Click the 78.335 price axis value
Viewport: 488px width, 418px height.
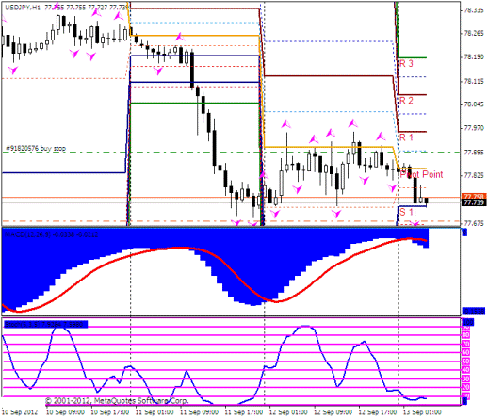[473, 10]
